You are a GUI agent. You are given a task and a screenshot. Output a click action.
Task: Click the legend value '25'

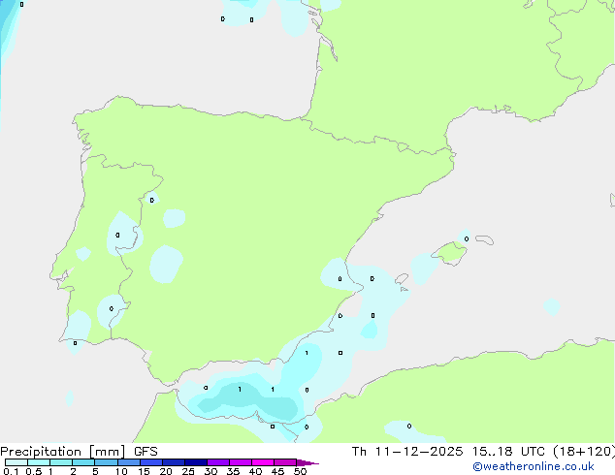[x=188, y=471]
